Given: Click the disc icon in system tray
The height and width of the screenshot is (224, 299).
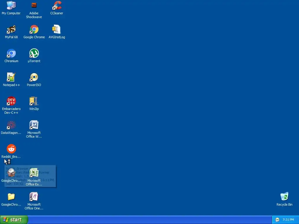Looking at the screenshot, I should [277, 220].
